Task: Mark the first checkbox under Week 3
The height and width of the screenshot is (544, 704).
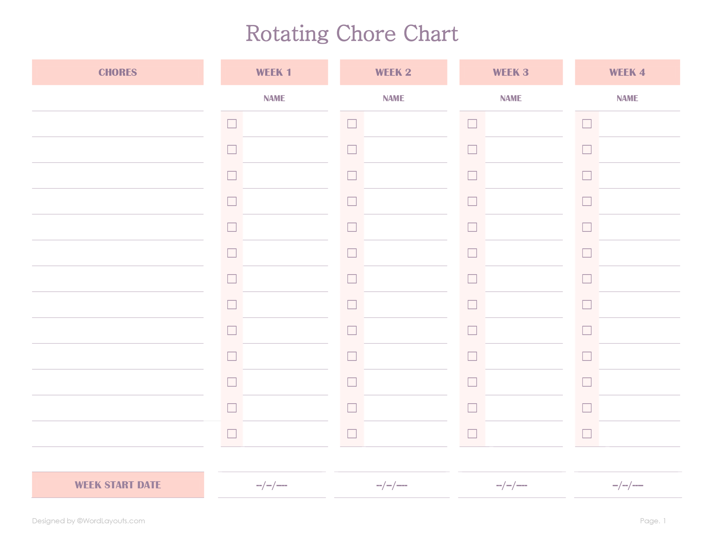Action: (x=472, y=124)
